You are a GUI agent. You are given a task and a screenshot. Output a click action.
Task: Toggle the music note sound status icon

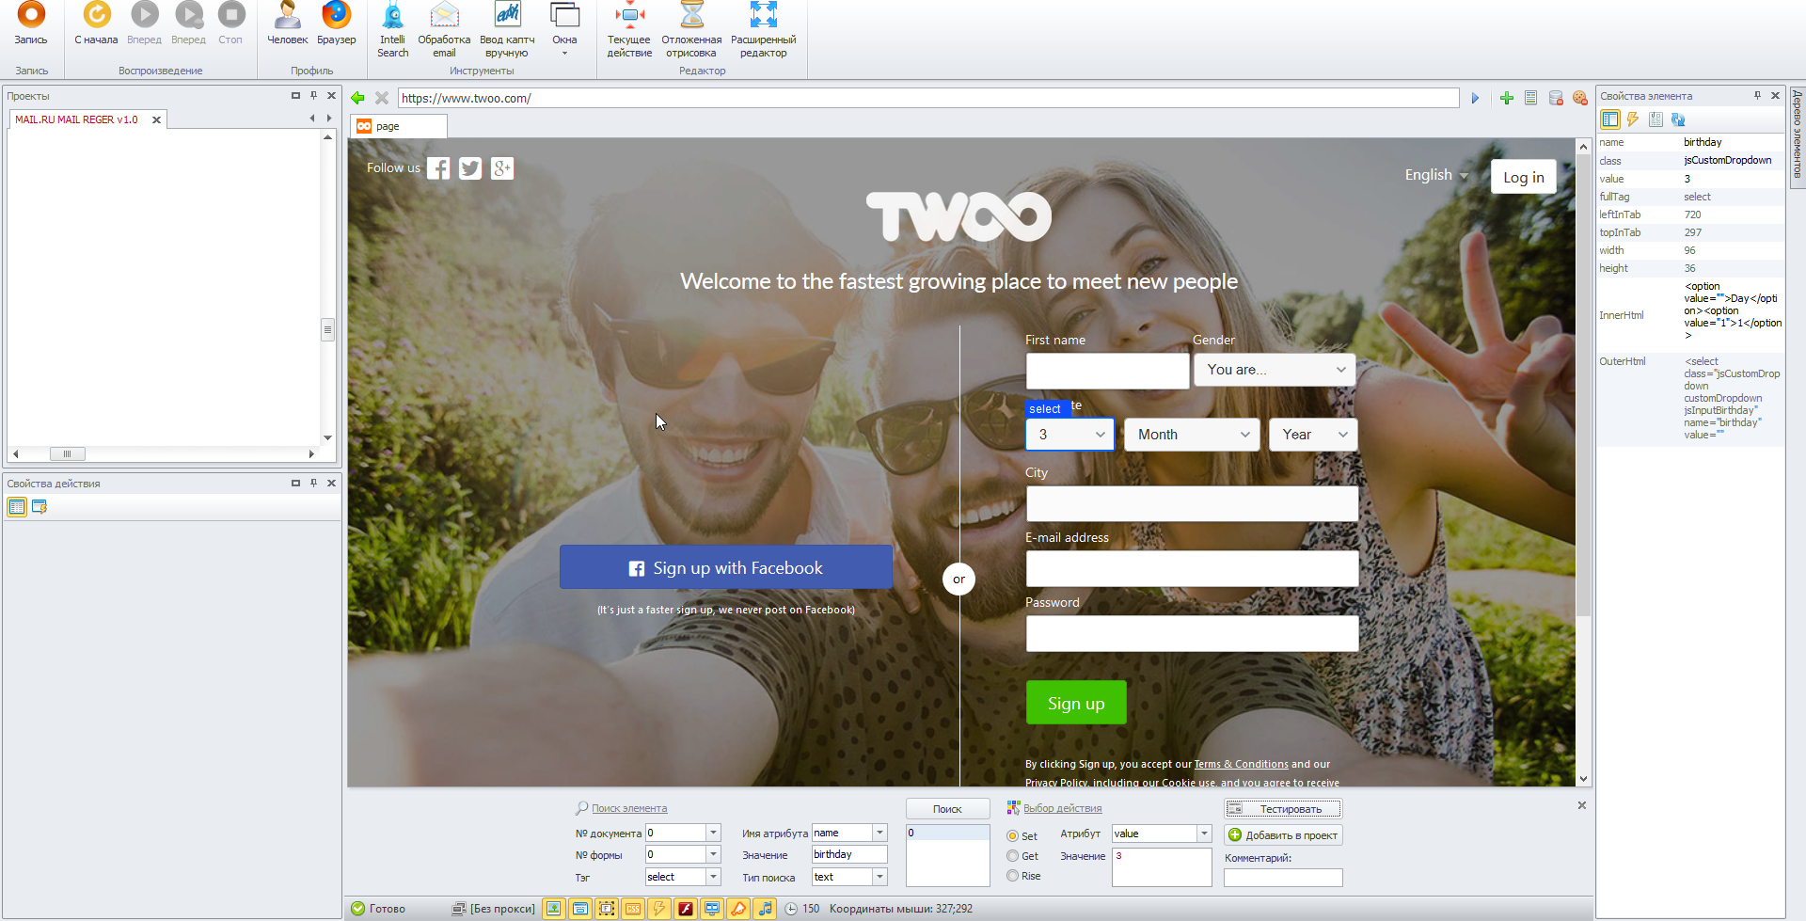[765, 909]
